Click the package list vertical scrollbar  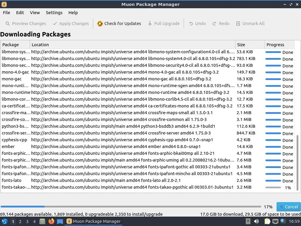(297, 163)
